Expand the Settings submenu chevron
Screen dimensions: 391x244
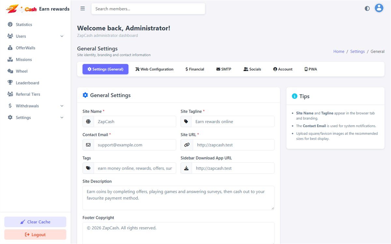pos(62,117)
